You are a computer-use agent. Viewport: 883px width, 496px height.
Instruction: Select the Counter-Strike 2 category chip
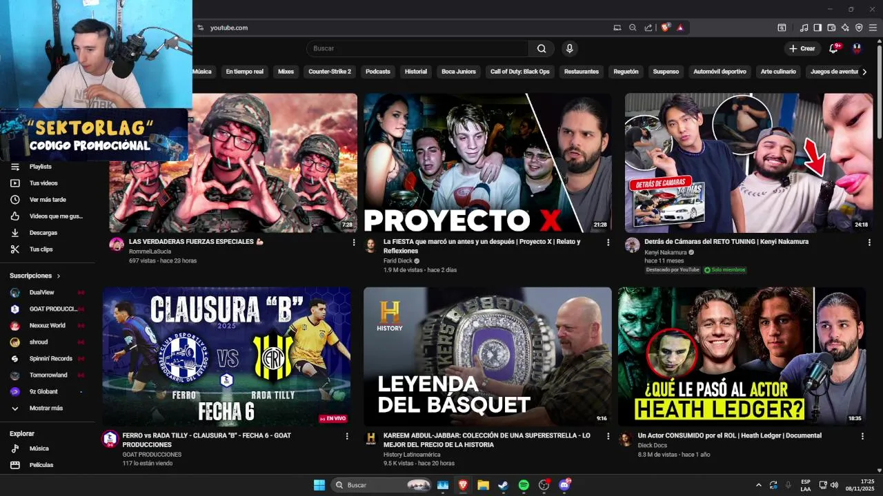click(x=330, y=72)
